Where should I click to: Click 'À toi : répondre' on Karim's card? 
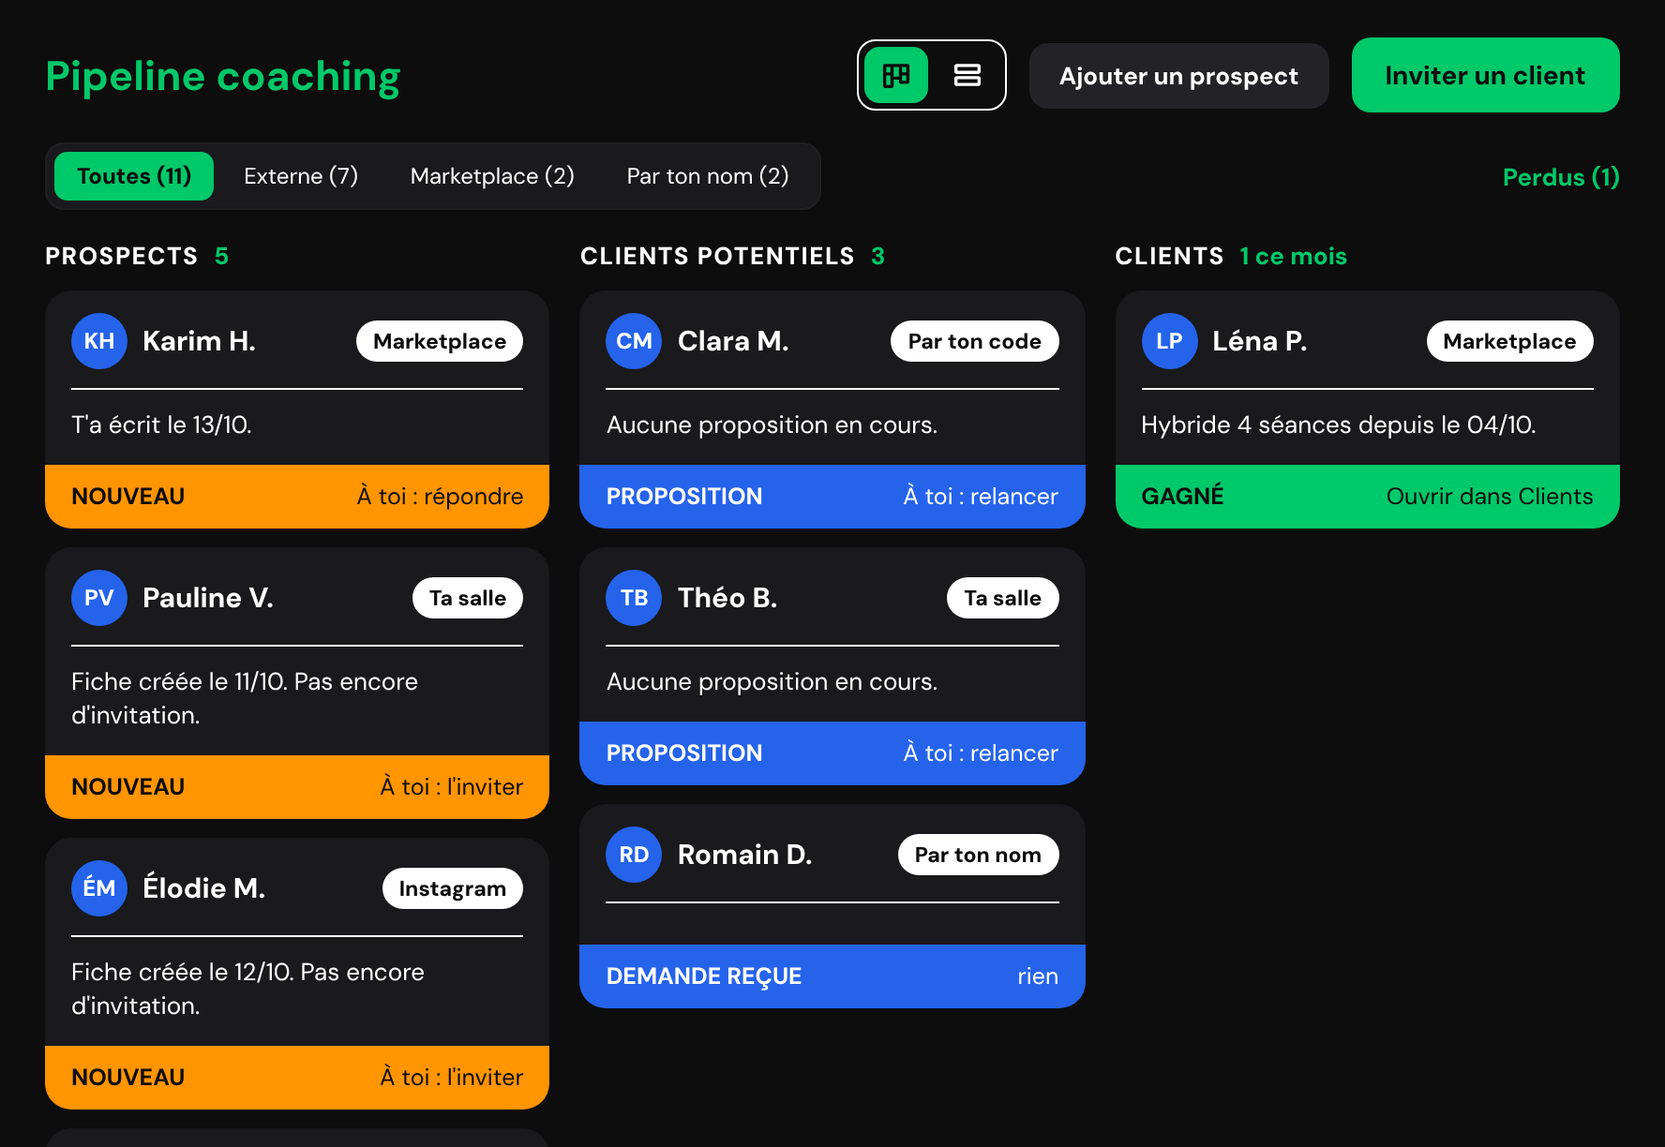point(440,497)
